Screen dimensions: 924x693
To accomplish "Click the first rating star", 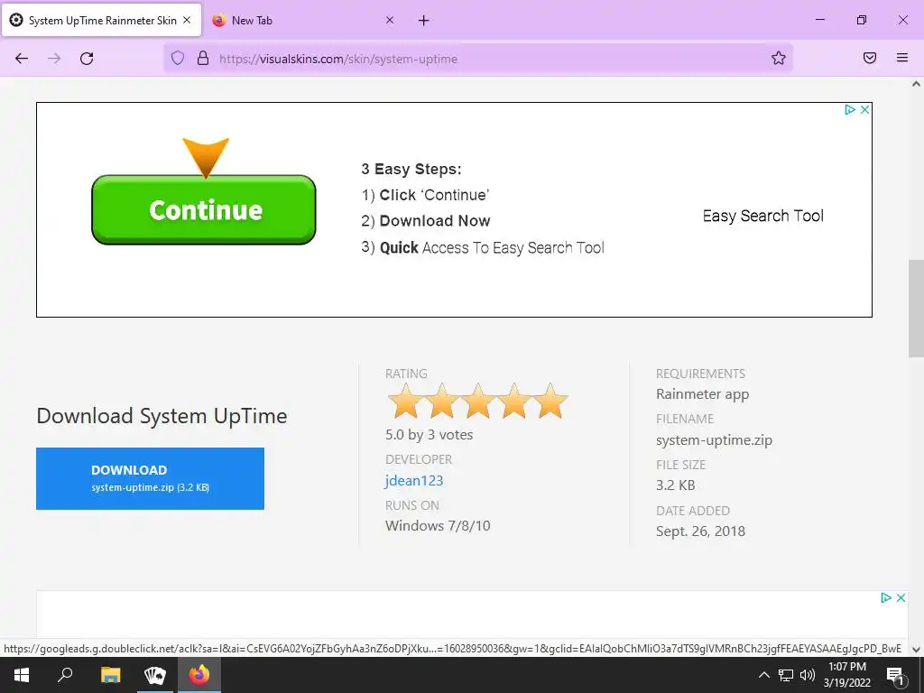I will click(x=405, y=402).
